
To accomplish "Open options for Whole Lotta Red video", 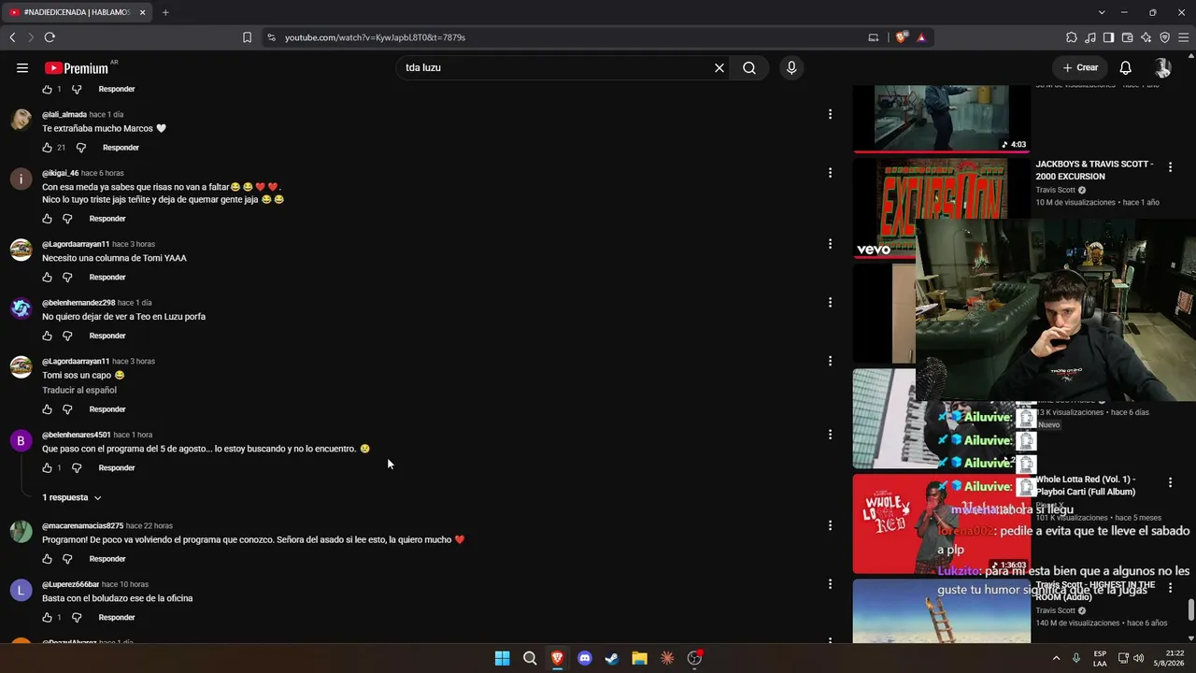I will (1170, 483).
